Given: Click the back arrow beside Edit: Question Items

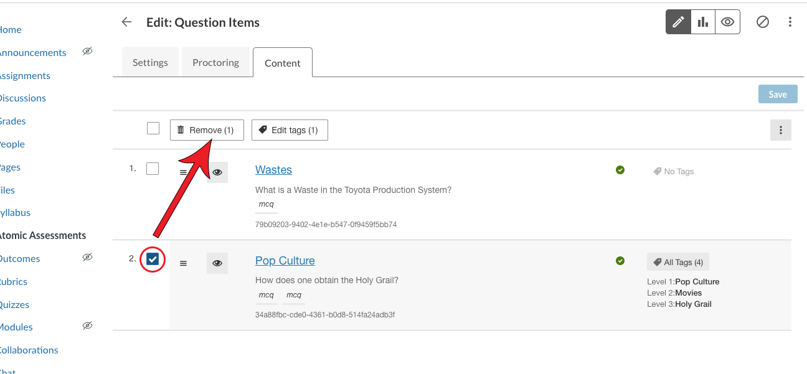Looking at the screenshot, I should pos(126,21).
